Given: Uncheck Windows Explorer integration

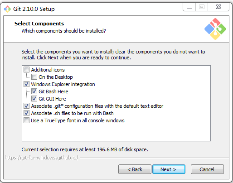Looking at the screenshot, I should point(26,84).
